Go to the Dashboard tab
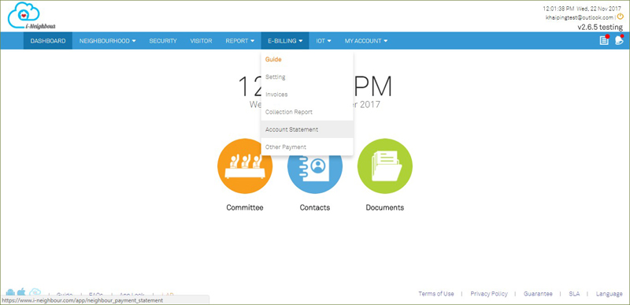 tap(48, 40)
